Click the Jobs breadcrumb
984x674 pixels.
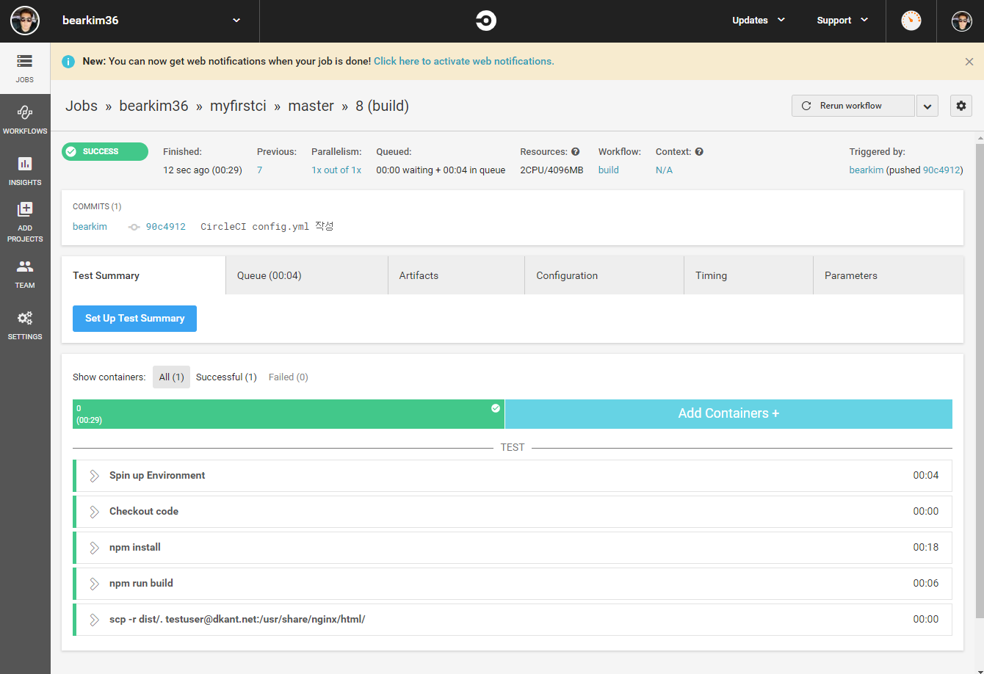[82, 106]
